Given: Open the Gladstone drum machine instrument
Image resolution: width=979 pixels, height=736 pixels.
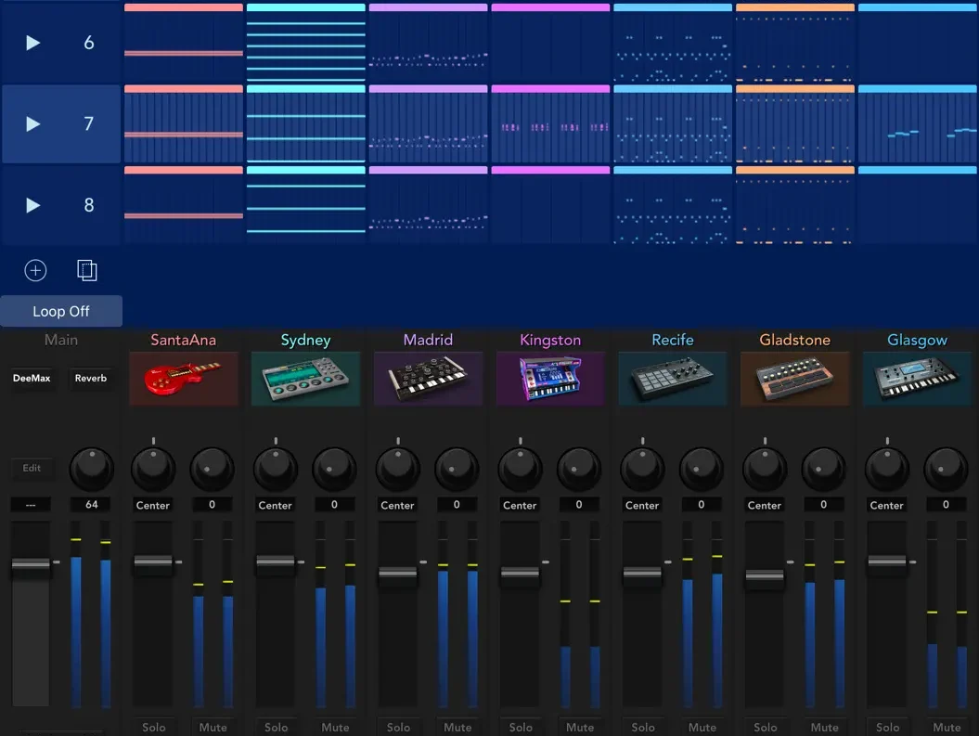Looking at the screenshot, I should point(795,379).
